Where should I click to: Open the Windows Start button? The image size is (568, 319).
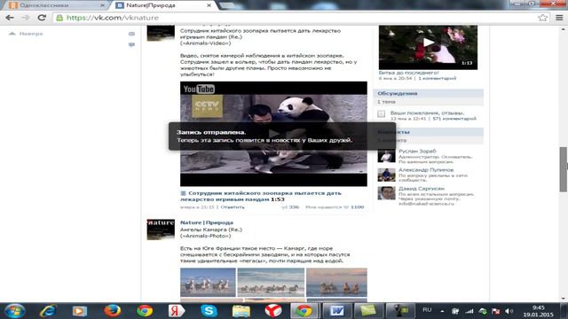pos(14,311)
